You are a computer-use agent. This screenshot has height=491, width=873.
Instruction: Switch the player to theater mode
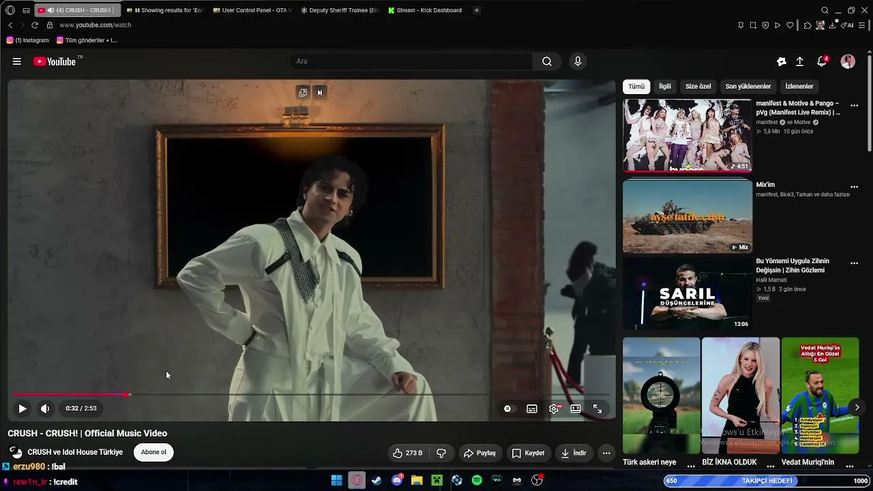click(x=576, y=408)
